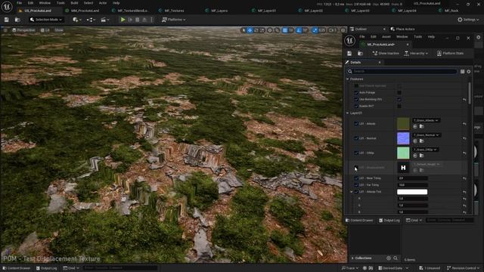Collapse the Features section
Screen dimensions: 484x272
pyautogui.click(x=348, y=79)
